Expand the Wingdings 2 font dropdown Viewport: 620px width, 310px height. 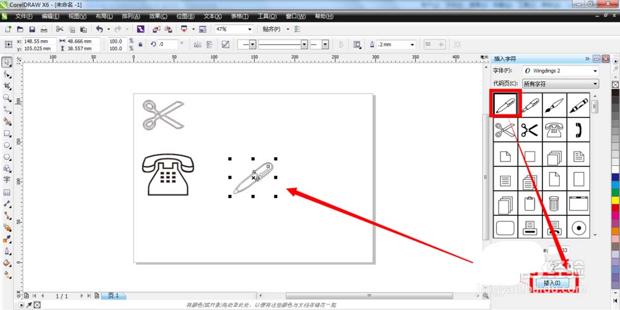pyautogui.click(x=595, y=71)
